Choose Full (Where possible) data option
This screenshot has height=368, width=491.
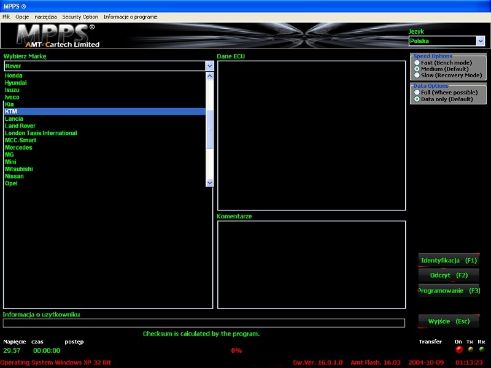click(x=417, y=93)
